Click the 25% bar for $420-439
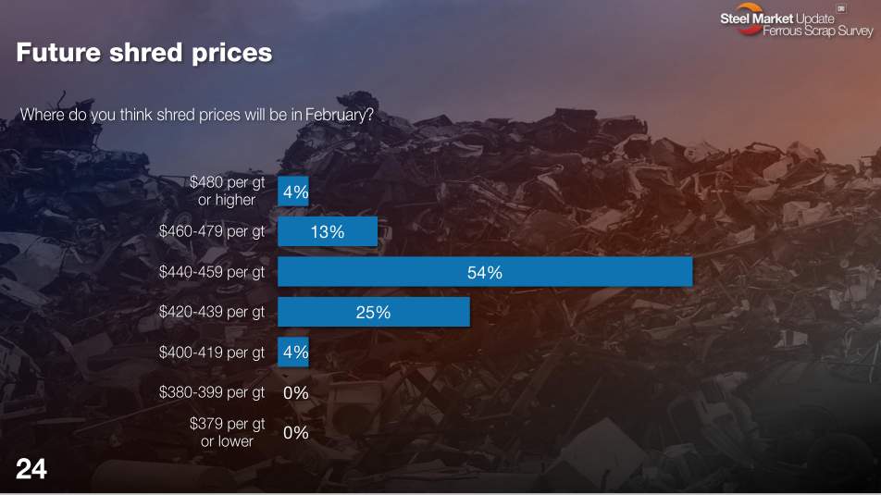Image resolution: width=881 pixels, height=495 pixels. [x=374, y=313]
